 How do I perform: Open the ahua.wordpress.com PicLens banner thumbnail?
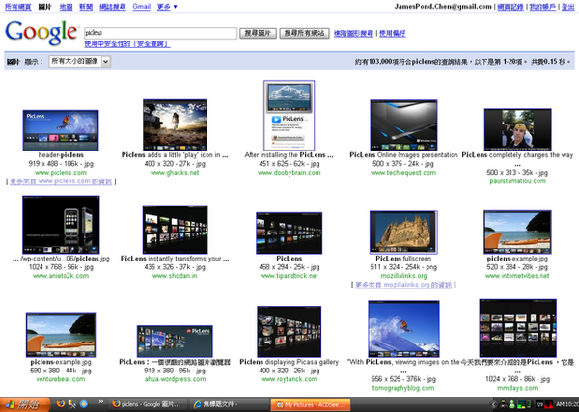tap(175, 342)
